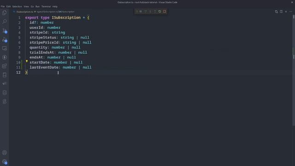Open the notebook-shaped icon in activity bar
295x166 pixels.
pos(4,75)
